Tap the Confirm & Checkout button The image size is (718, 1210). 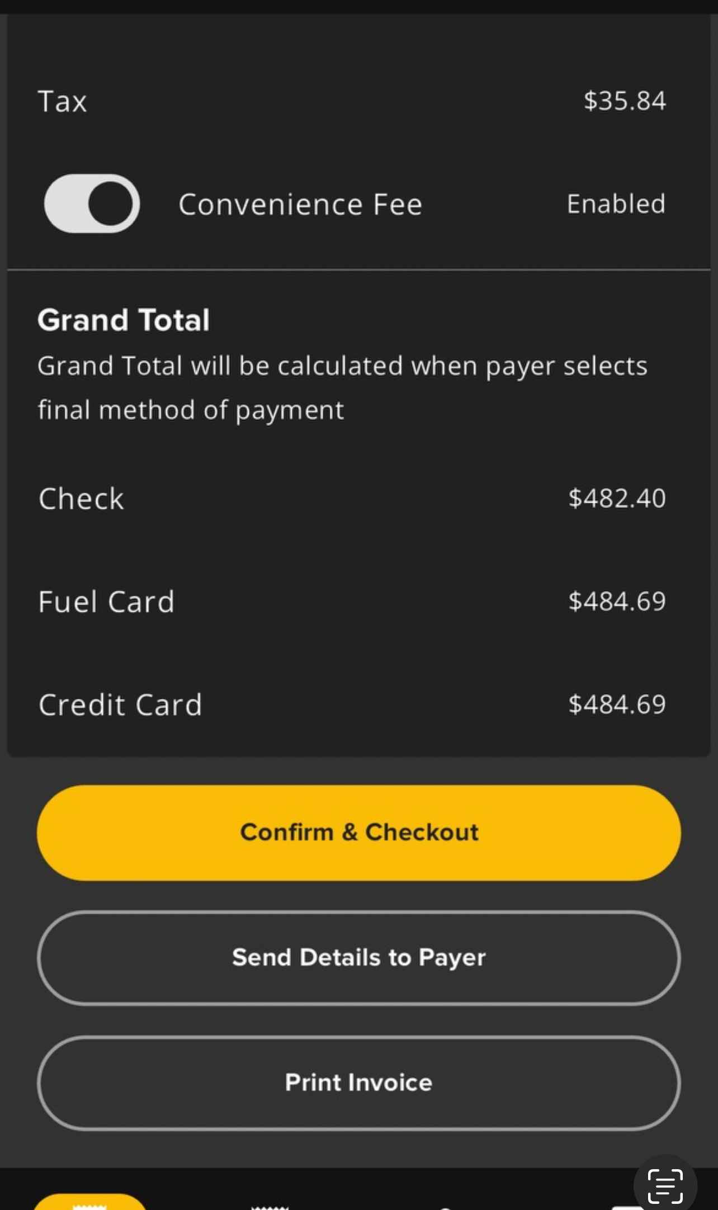(358, 833)
